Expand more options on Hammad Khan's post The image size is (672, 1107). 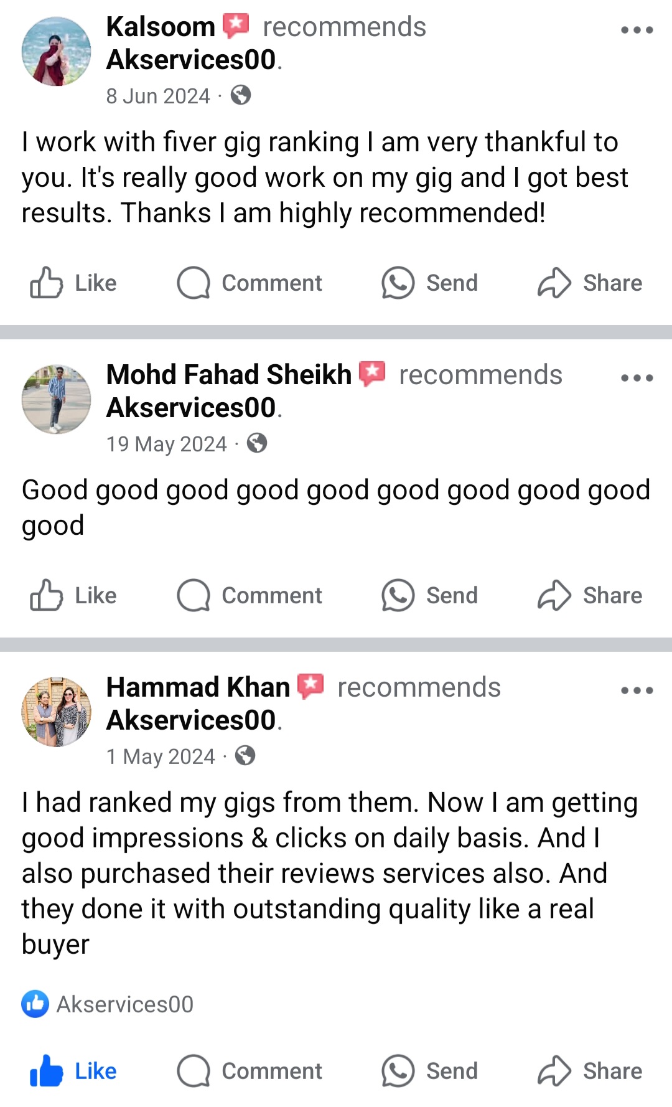coord(637,690)
